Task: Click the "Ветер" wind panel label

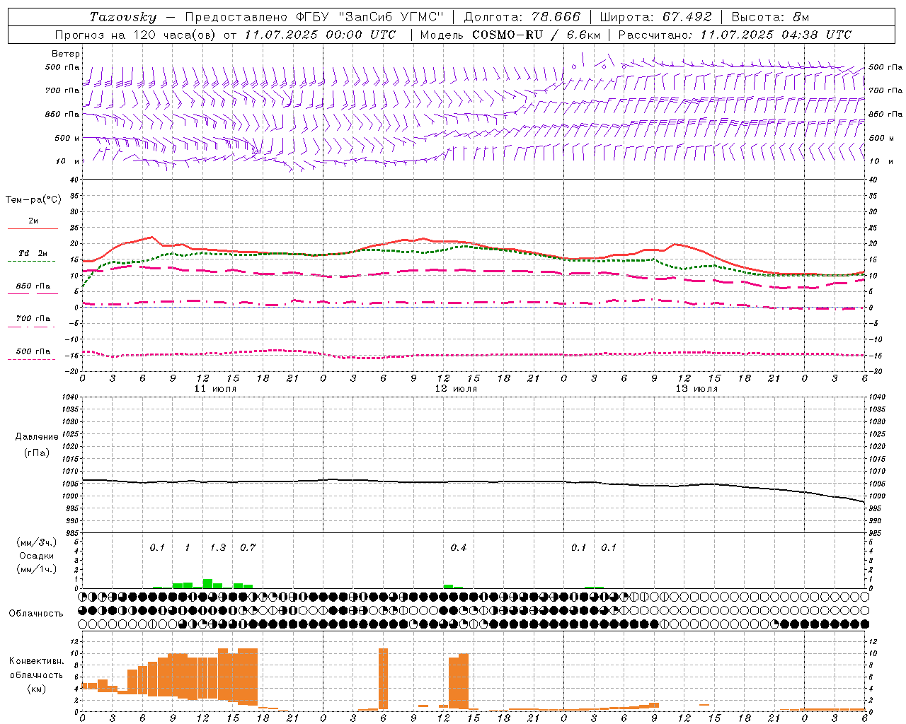Action: tap(66, 54)
